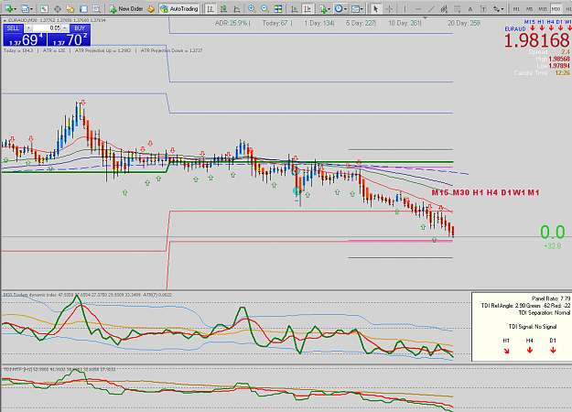
Task: Select the equidistant channel tool
Action: (x=444, y=9)
